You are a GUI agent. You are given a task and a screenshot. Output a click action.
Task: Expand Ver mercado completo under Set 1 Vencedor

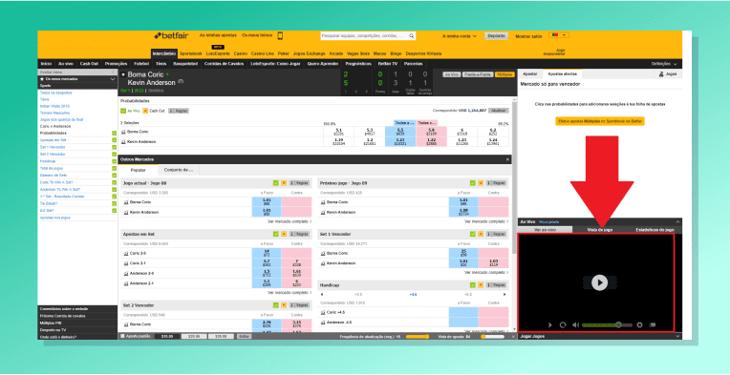[x=486, y=272]
